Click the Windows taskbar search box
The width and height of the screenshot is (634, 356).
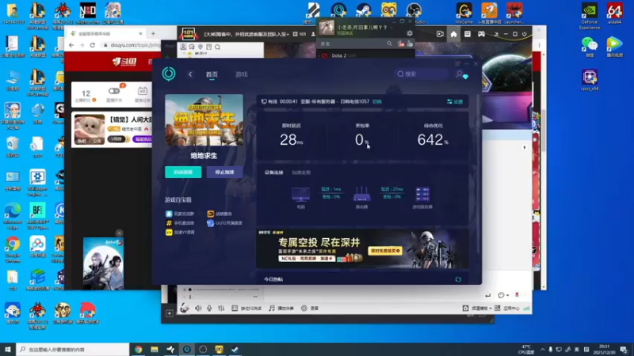[x=73, y=349]
